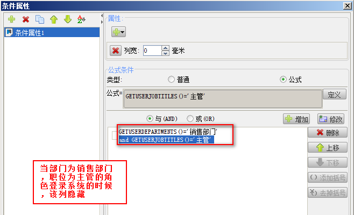Image resolution: width=354 pixels, height=215 pixels.
Task: Decrease the 列宽 value with down arrow
Action: pyautogui.click(x=166, y=53)
